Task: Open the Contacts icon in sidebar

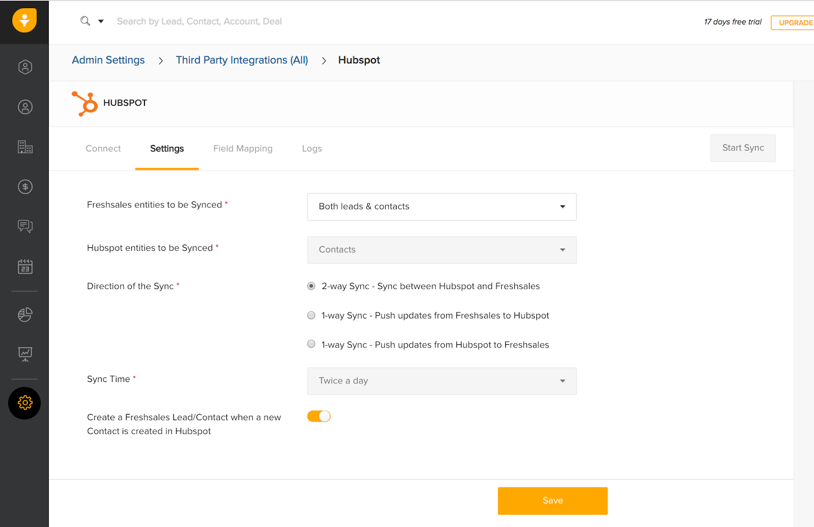Action: (x=25, y=107)
